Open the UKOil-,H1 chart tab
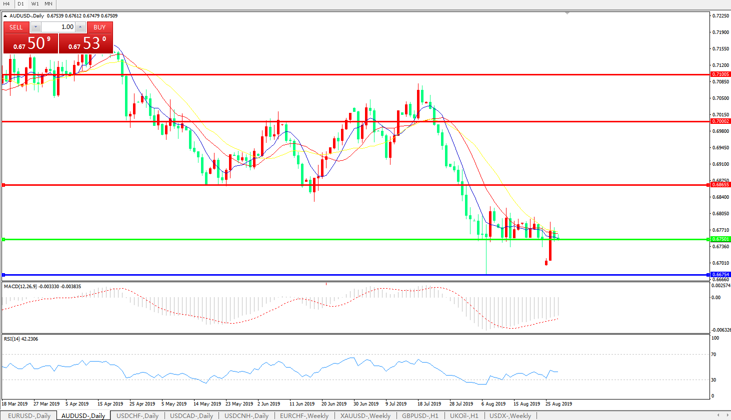The height and width of the screenshot is (420, 731). point(463,416)
